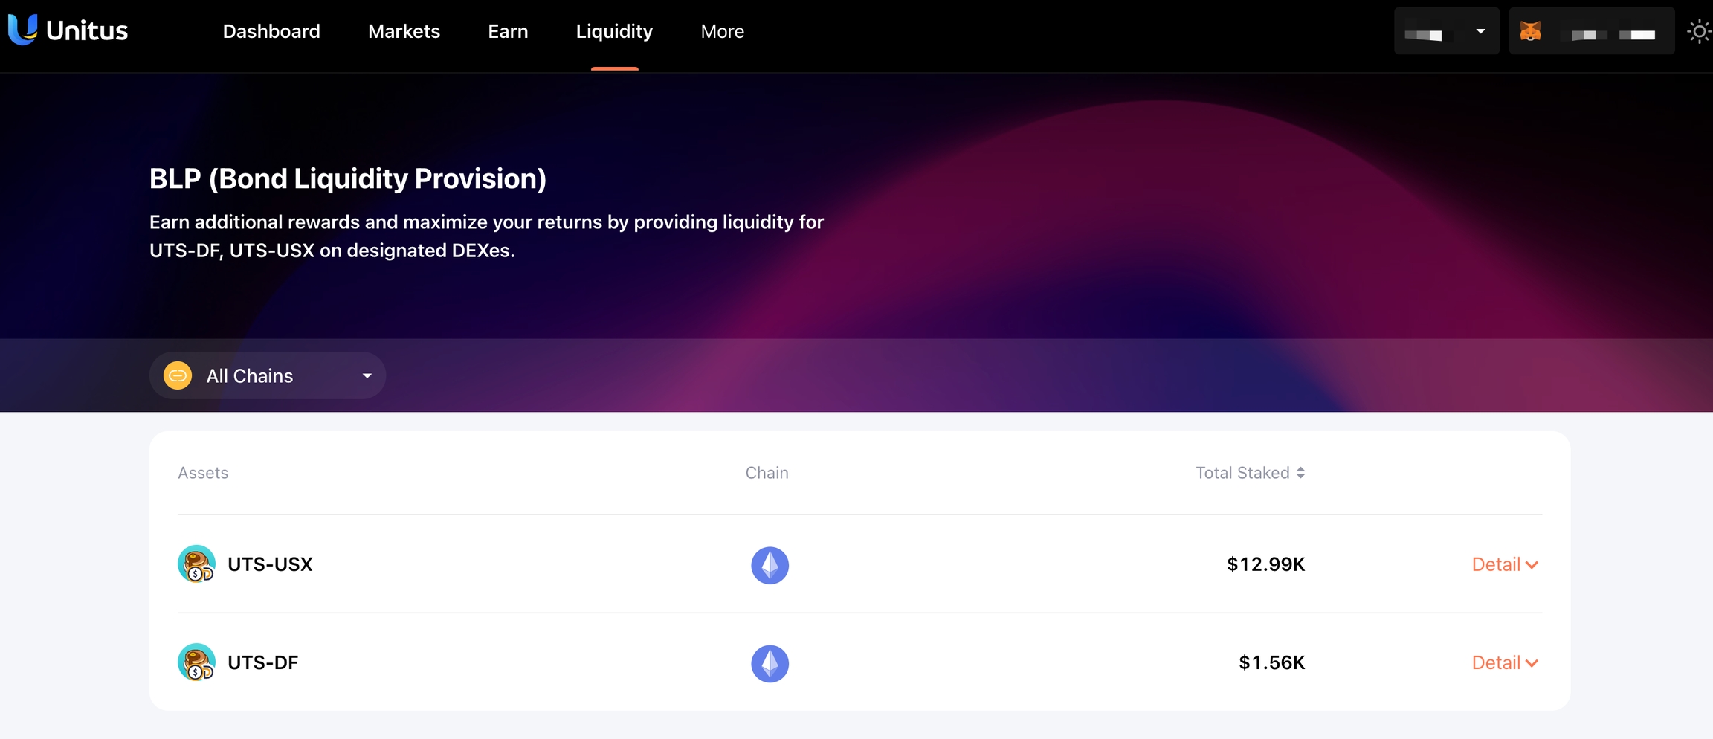
Task: Click the UTS-DF pool token icon
Action: (x=196, y=662)
